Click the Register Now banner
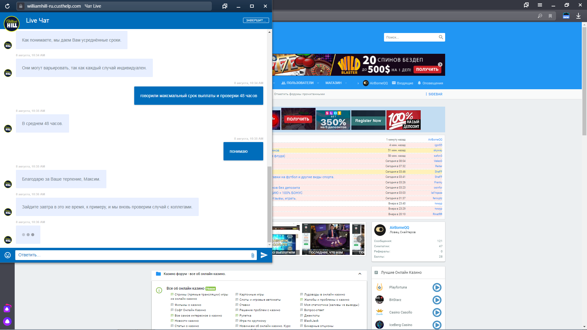587x330 pixels. point(368,120)
